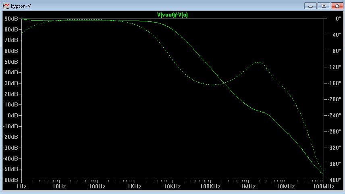Click the dotted phase curve peak near 2MHz

pos(259,63)
